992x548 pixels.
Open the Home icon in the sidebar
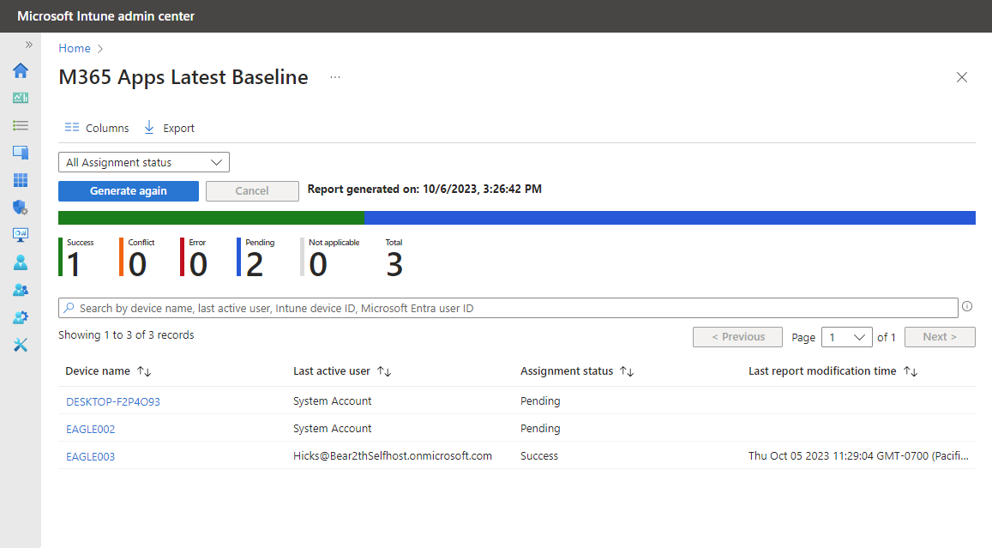click(20, 70)
